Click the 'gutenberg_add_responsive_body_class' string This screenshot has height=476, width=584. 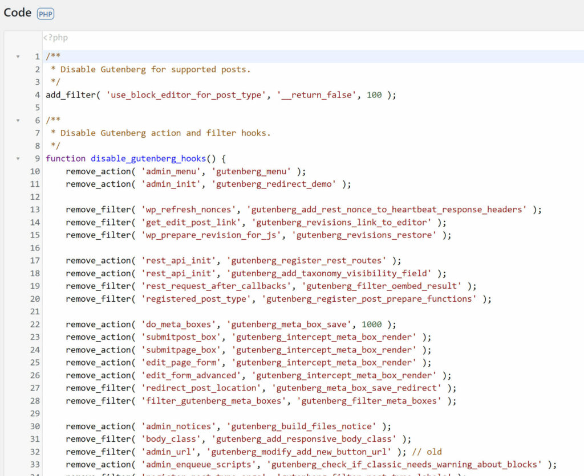pos(304,439)
